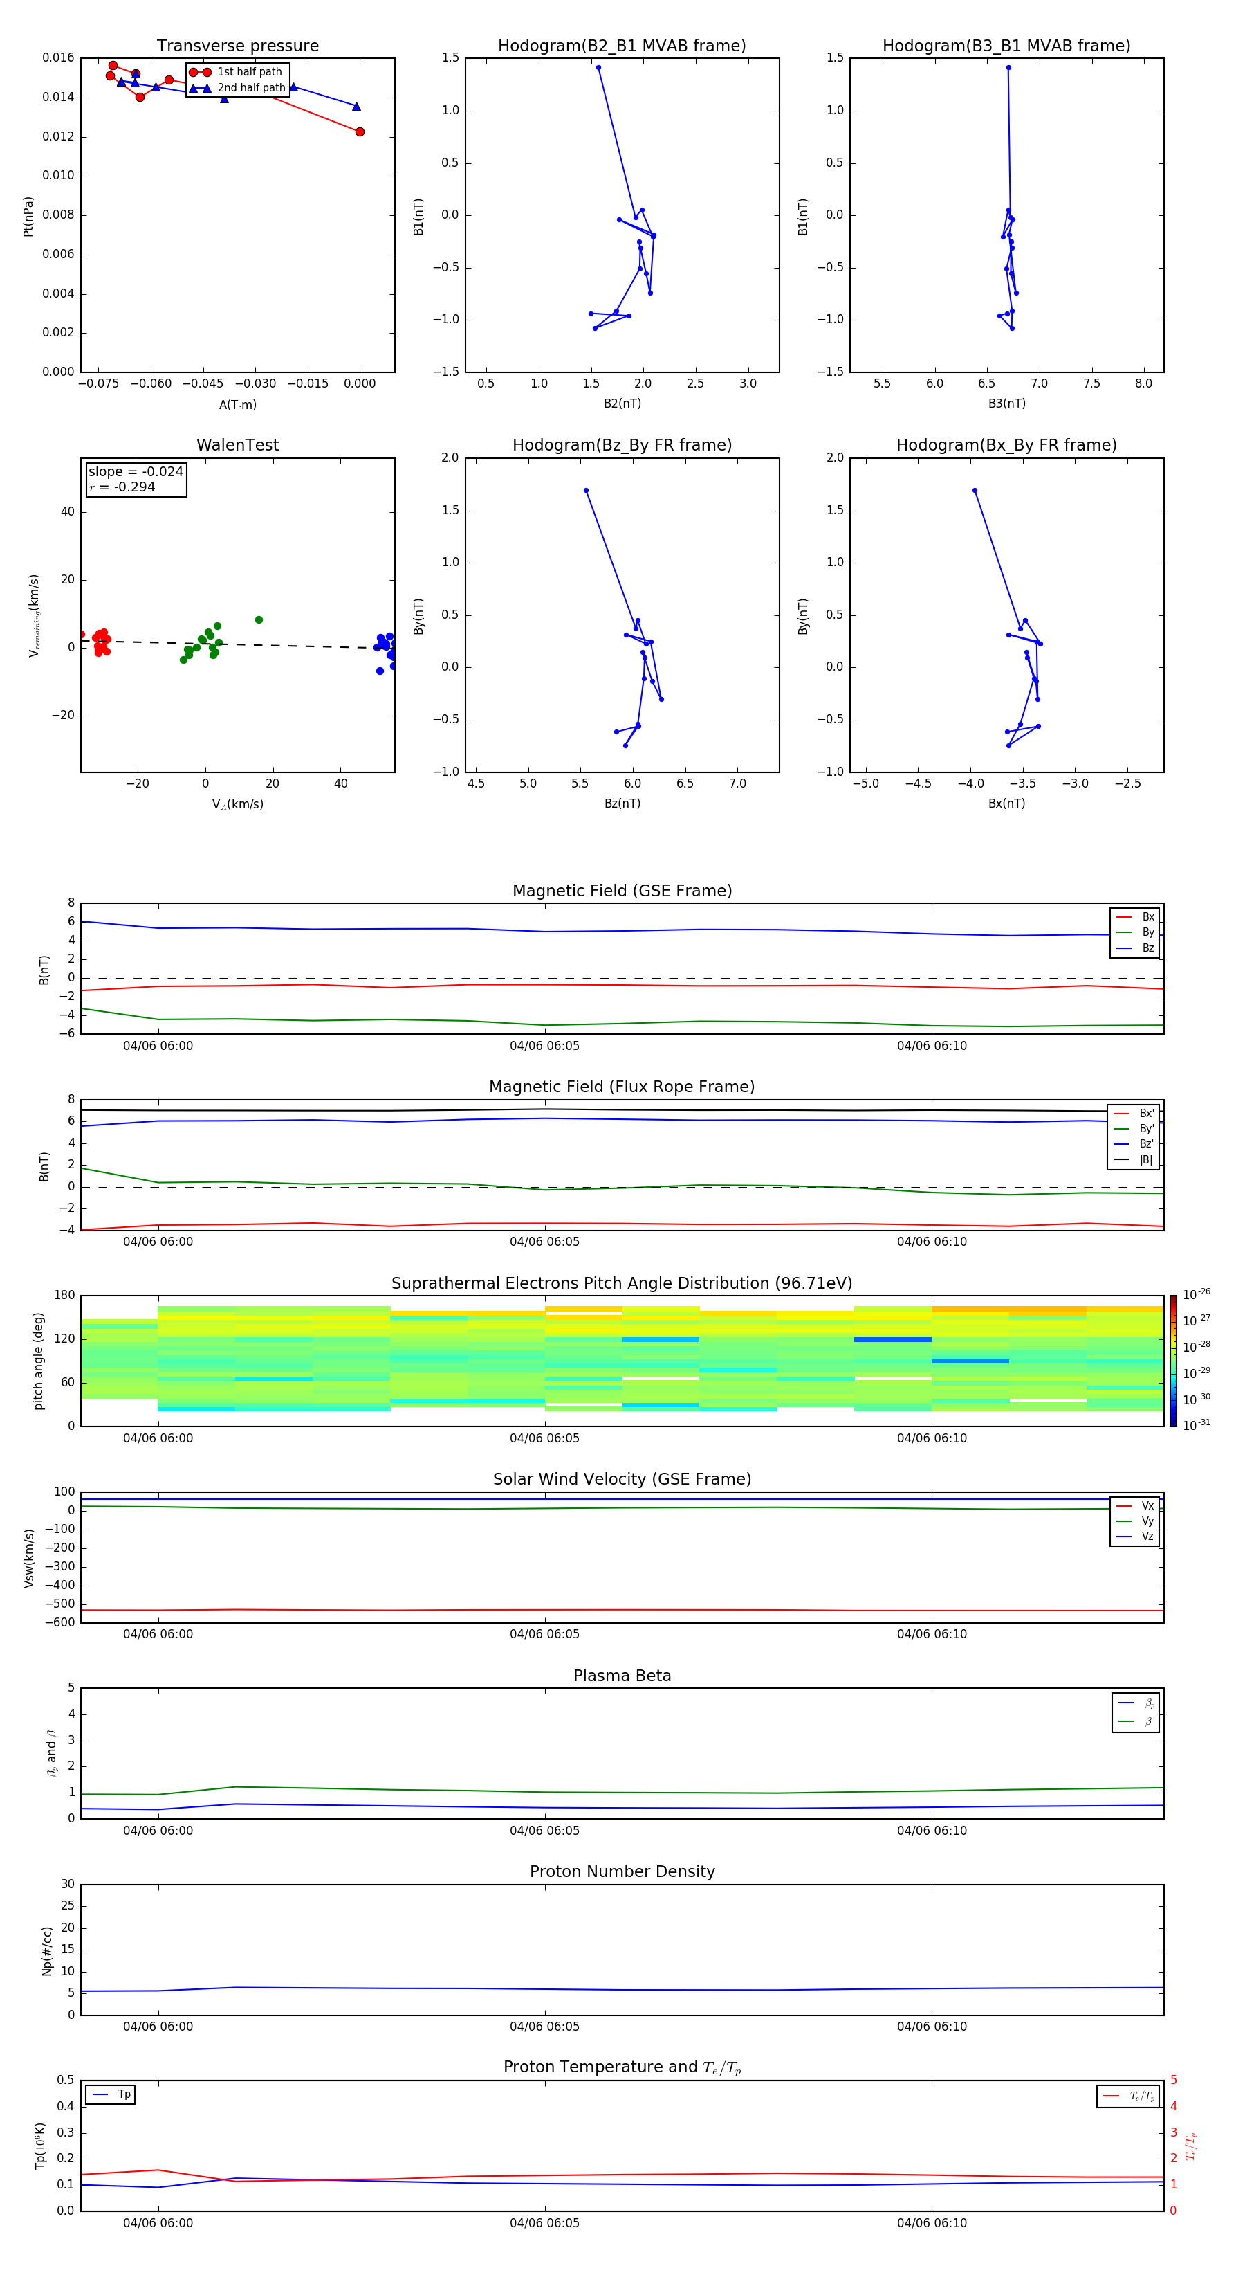This screenshot has width=1245, height=2284.
Task: Click the "pitch angle (deg)" y-axis label
Action: (x=38, y=1361)
